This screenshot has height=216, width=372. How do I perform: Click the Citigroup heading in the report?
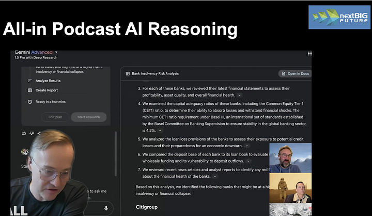147,207
